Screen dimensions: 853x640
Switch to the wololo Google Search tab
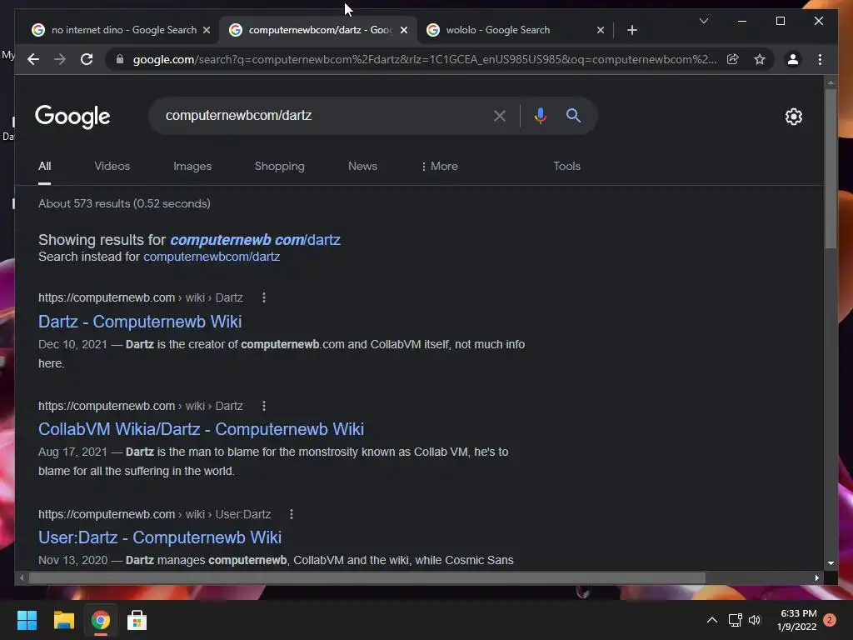pyautogui.click(x=514, y=30)
